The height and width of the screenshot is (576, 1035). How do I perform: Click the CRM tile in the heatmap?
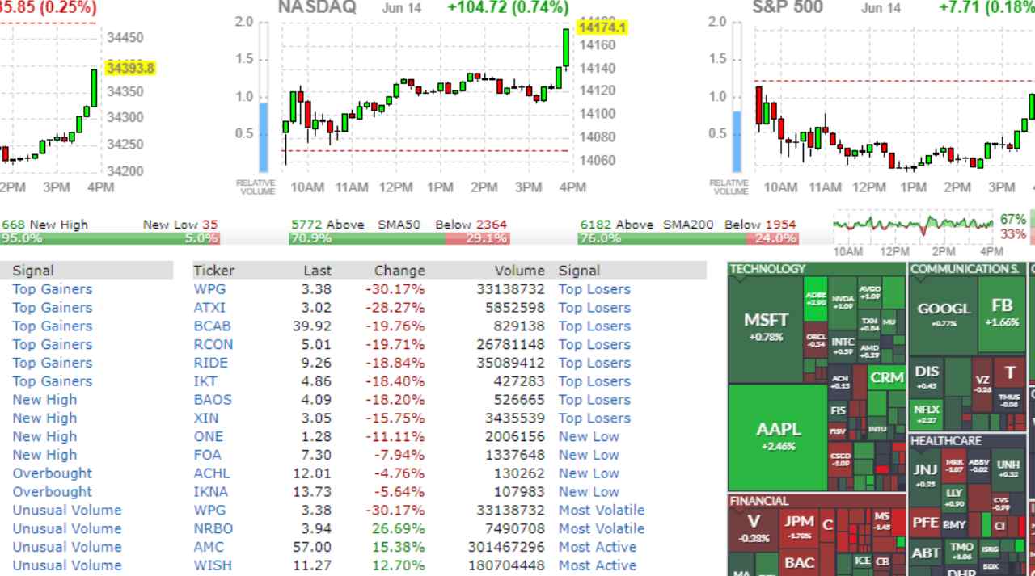pos(887,378)
